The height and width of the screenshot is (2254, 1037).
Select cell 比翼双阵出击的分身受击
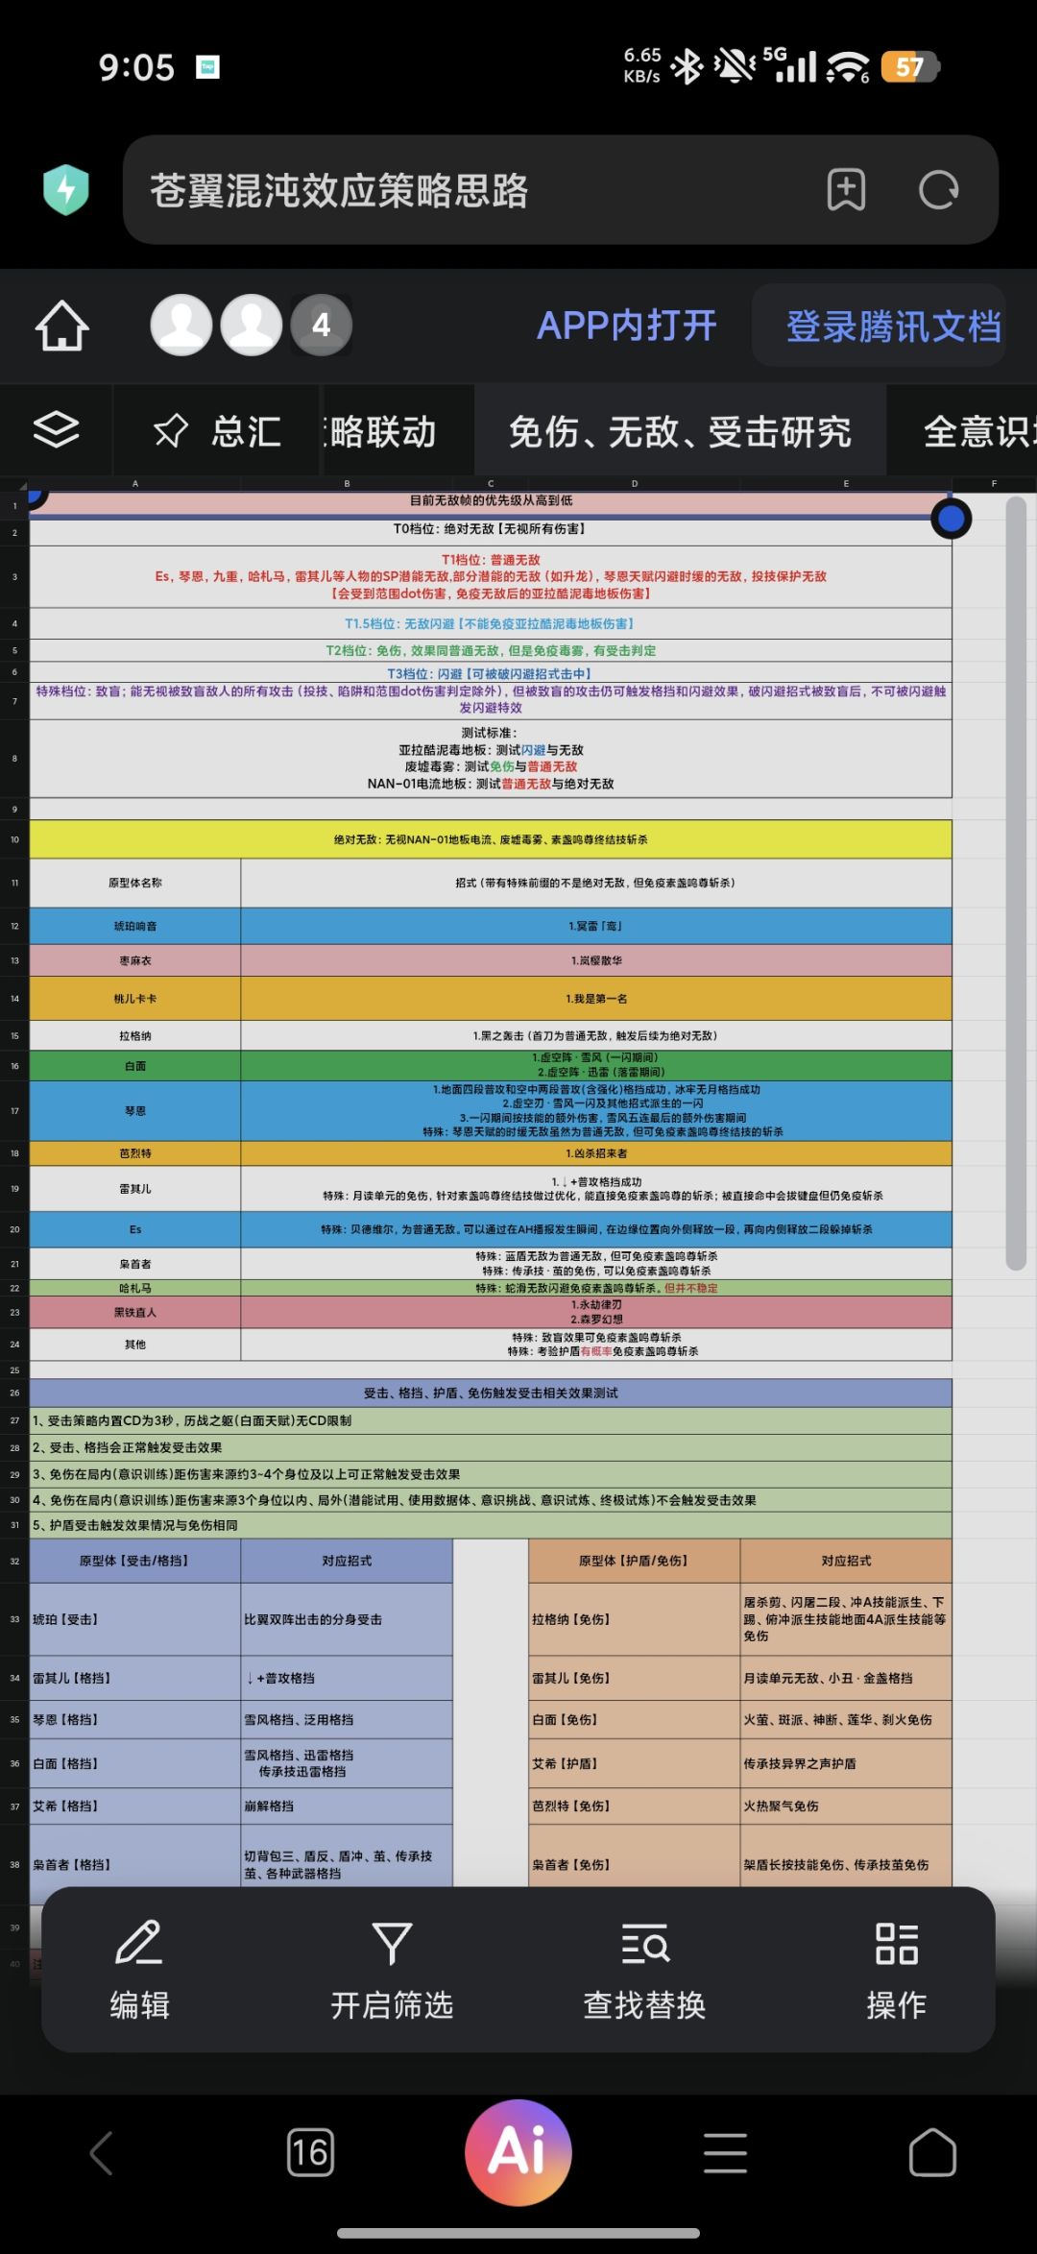pos(347,1619)
